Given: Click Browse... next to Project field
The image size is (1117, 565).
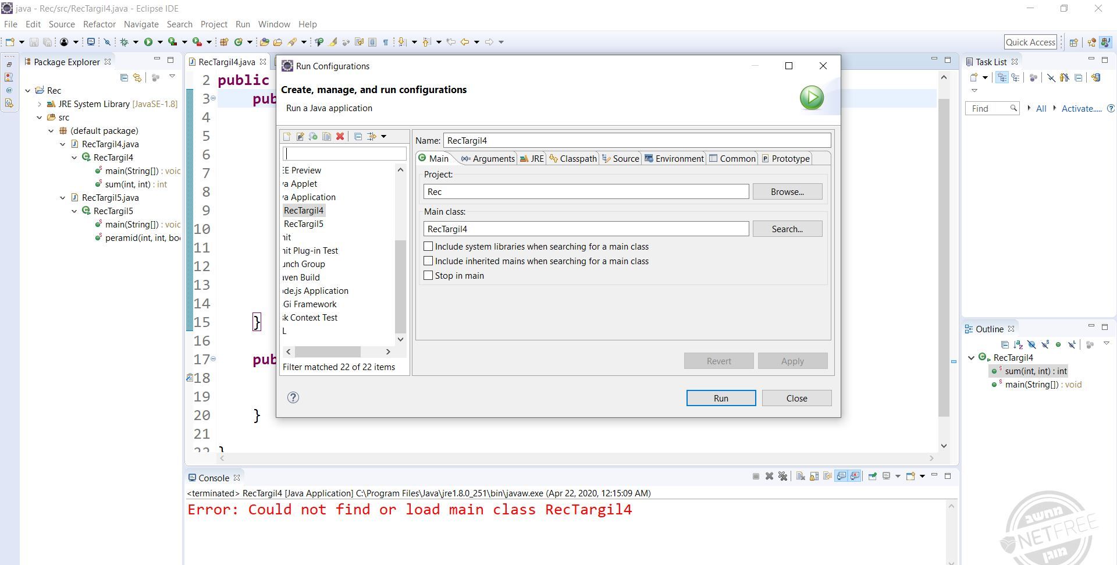Looking at the screenshot, I should (x=787, y=191).
